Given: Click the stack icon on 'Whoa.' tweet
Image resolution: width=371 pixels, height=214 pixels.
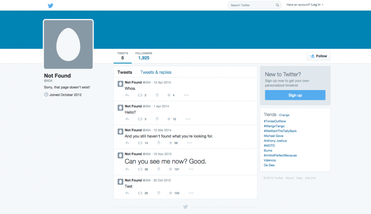Looking at the screenshot, I should (157, 95).
